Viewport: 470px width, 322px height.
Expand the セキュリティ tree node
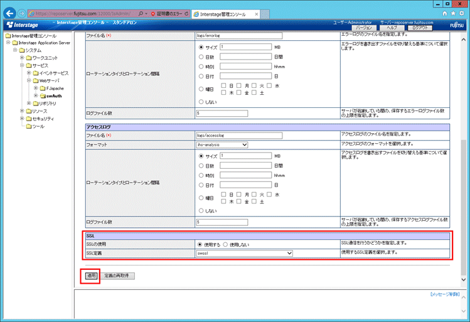point(22,119)
